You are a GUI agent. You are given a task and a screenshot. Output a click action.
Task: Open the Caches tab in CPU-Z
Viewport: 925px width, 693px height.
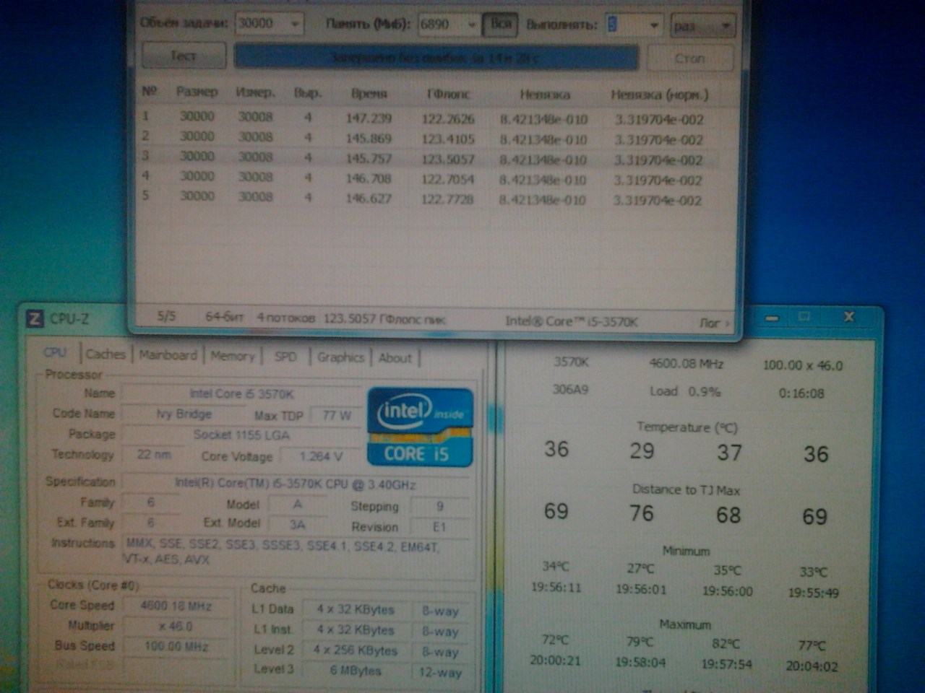pyautogui.click(x=106, y=354)
